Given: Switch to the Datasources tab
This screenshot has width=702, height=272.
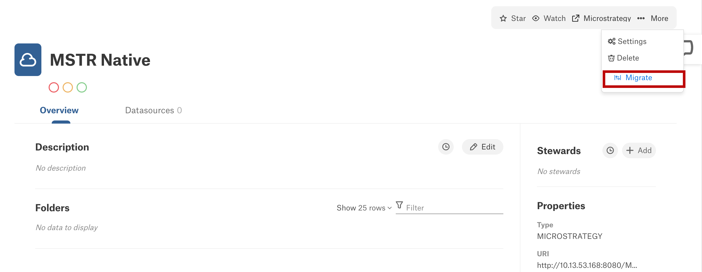Looking at the screenshot, I should [153, 110].
